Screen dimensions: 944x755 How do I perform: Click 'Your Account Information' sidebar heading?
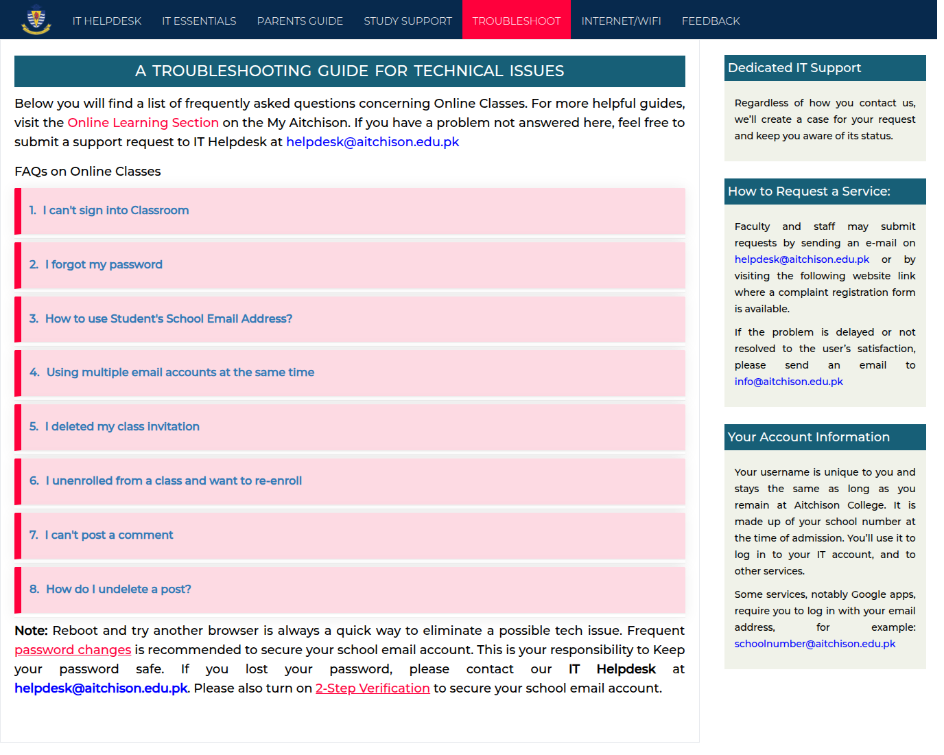pyautogui.click(x=825, y=437)
